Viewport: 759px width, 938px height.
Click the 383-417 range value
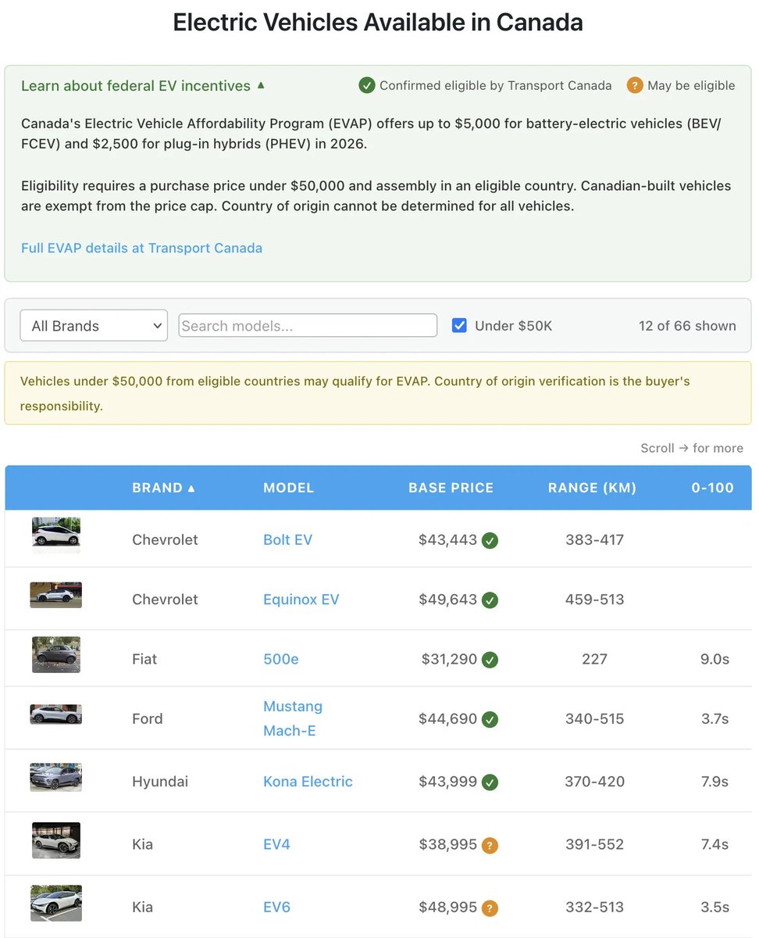(594, 539)
